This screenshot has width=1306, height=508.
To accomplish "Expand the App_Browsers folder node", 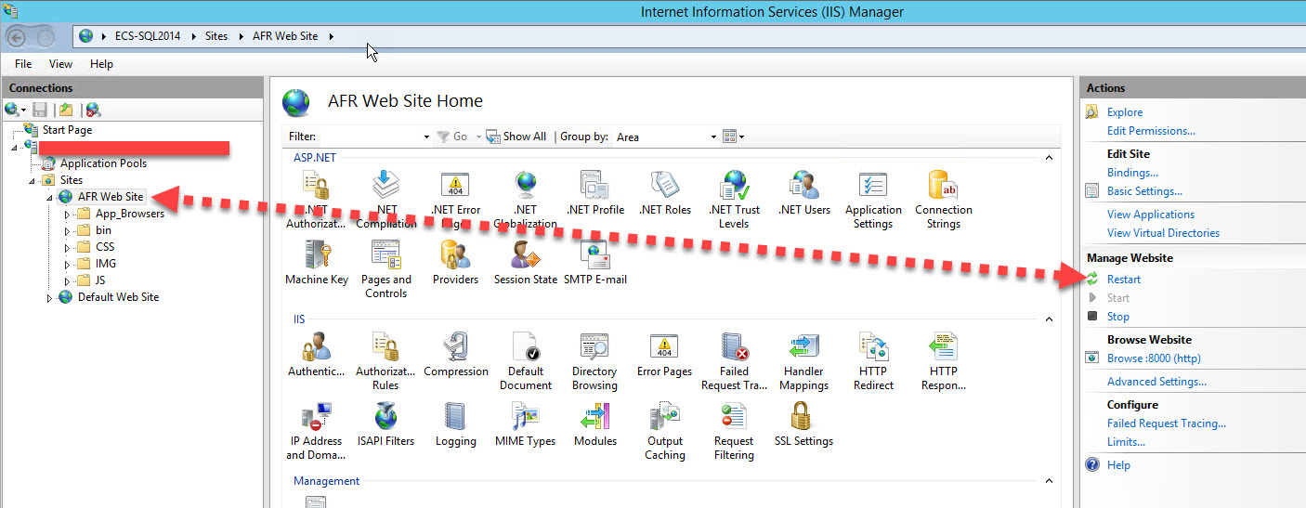I will (x=67, y=214).
